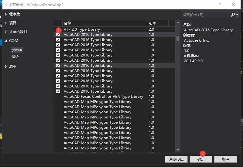Choose 类型库 under COM
This screenshot has height=167, width=243.
[x=17, y=50]
